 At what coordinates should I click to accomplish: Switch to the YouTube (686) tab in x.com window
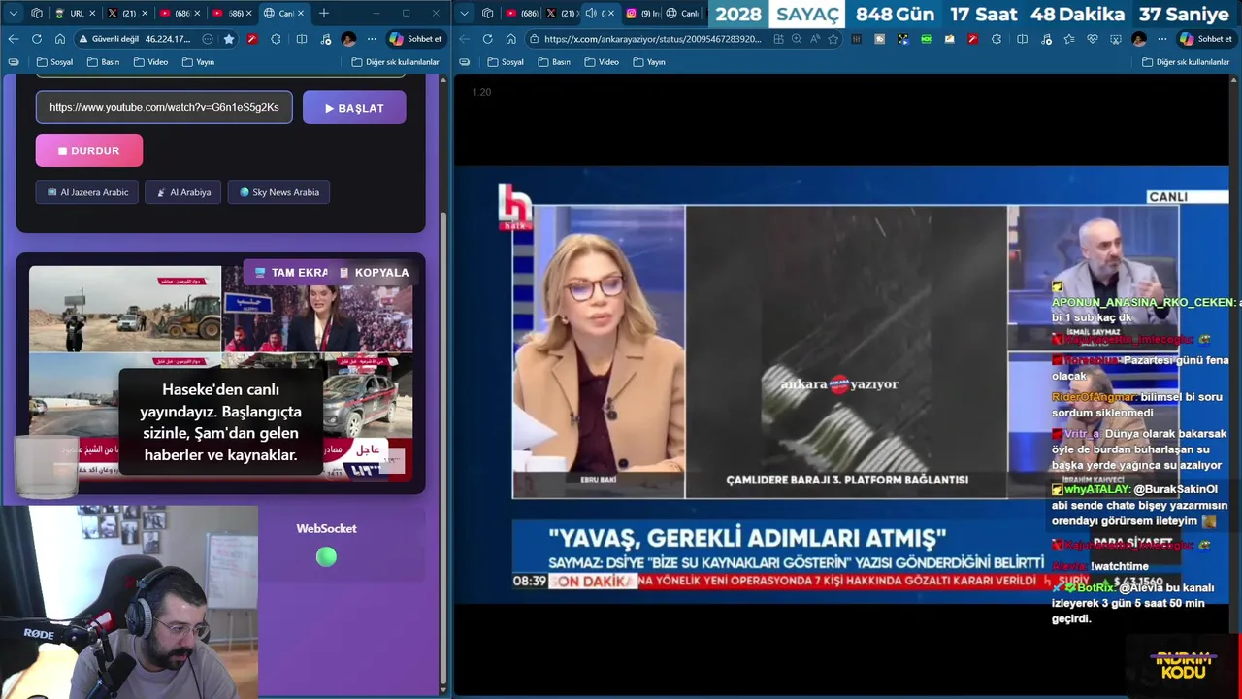pos(522,14)
